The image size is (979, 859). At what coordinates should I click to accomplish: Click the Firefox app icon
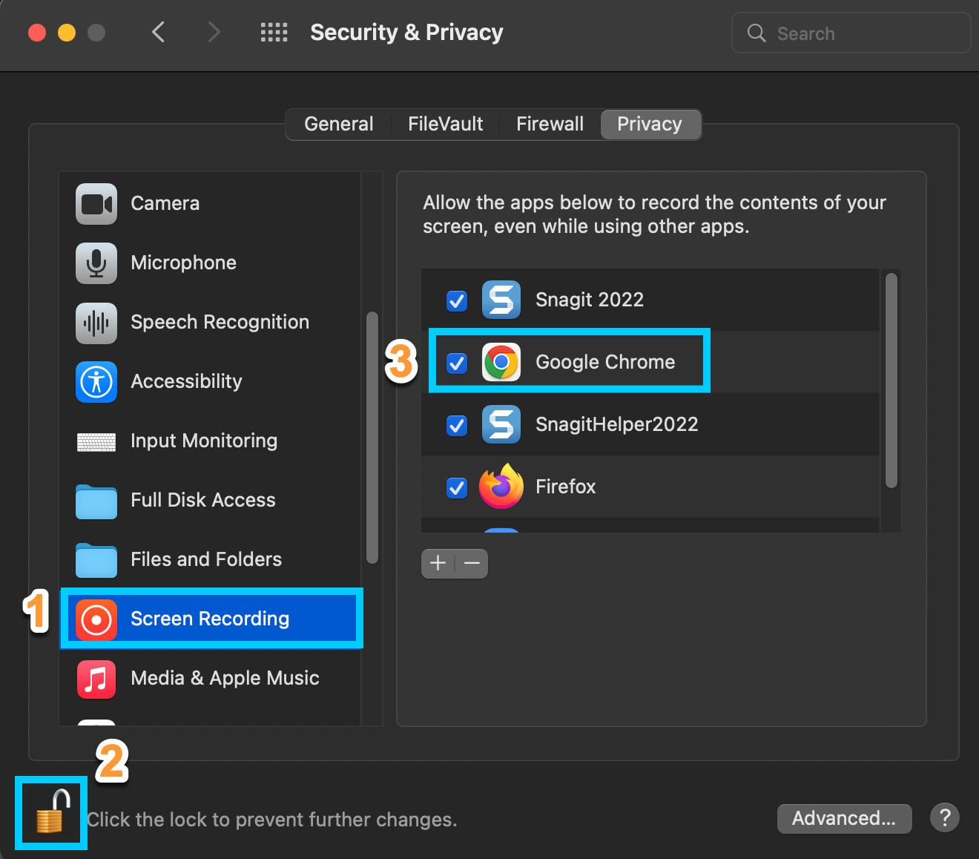tap(501, 487)
